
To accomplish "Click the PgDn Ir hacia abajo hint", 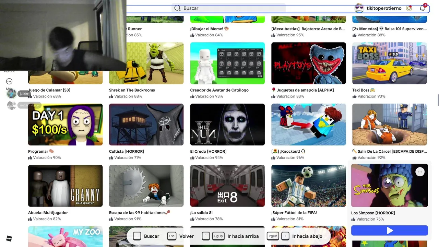I will (295, 236).
